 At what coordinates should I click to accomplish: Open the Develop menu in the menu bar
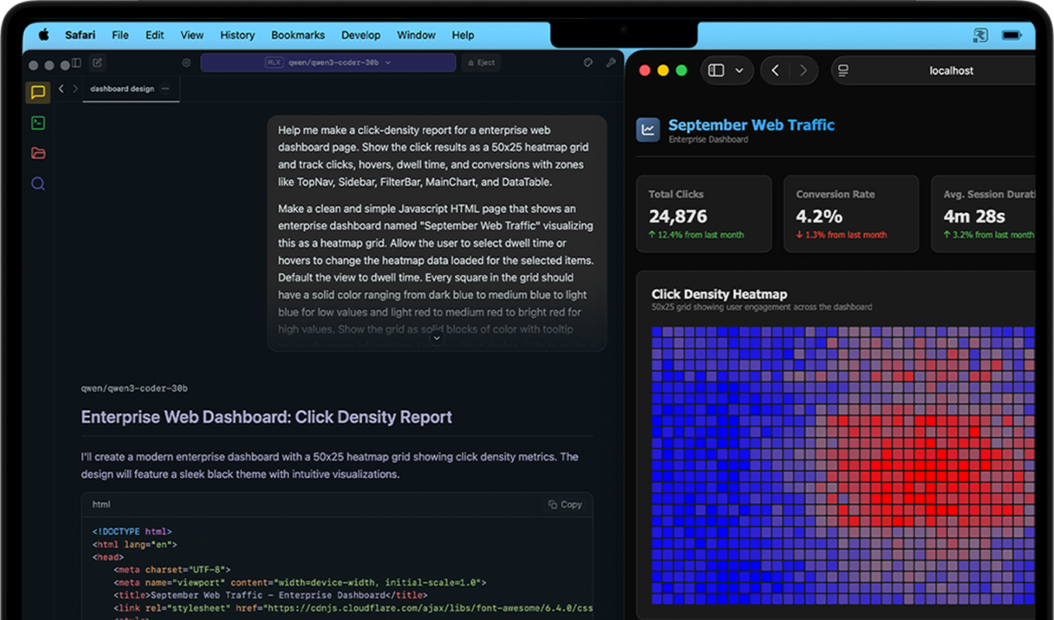pyautogui.click(x=360, y=35)
